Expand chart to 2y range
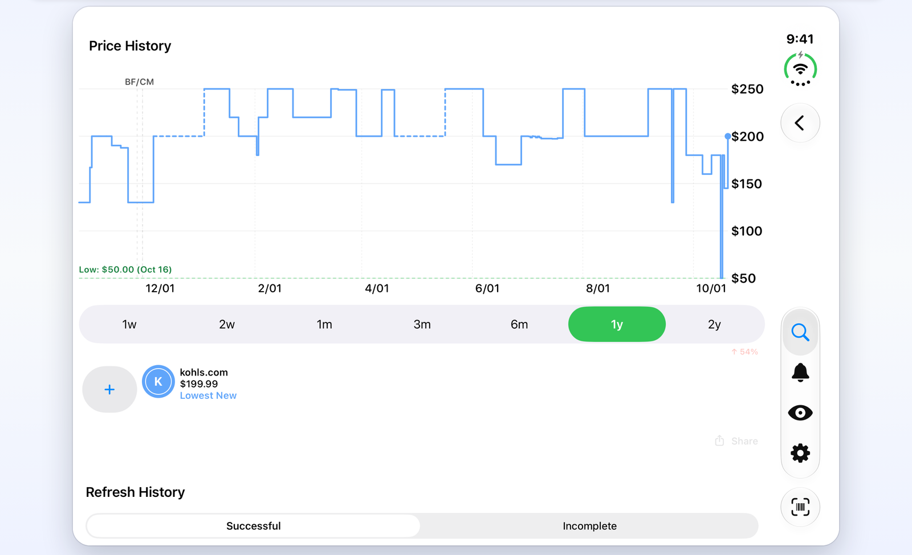 pyautogui.click(x=714, y=324)
